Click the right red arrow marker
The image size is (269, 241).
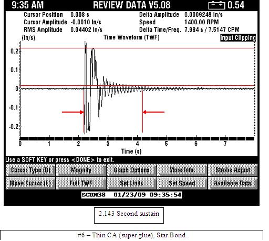[x=153, y=112]
